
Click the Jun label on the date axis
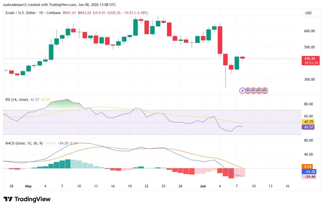tap(203, 186)
